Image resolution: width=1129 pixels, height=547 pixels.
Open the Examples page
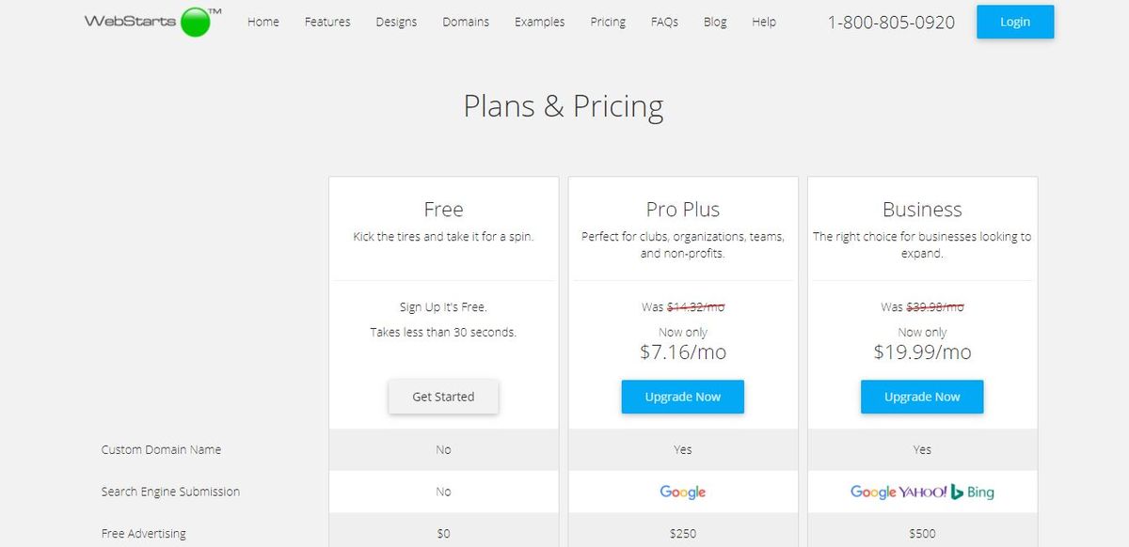[539, 22]
